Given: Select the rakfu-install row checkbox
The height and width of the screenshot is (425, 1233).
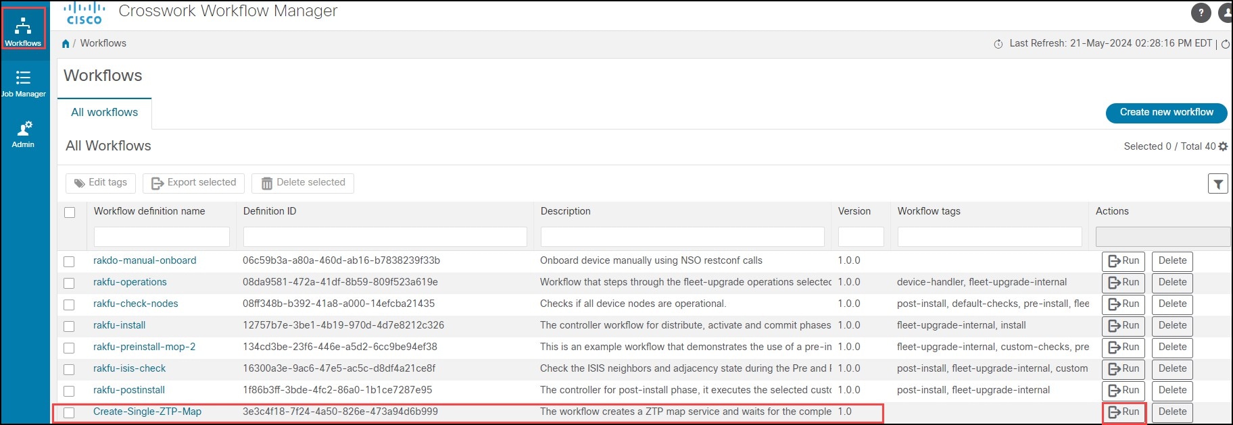Looking at the screenshot, I should point(69,327).
